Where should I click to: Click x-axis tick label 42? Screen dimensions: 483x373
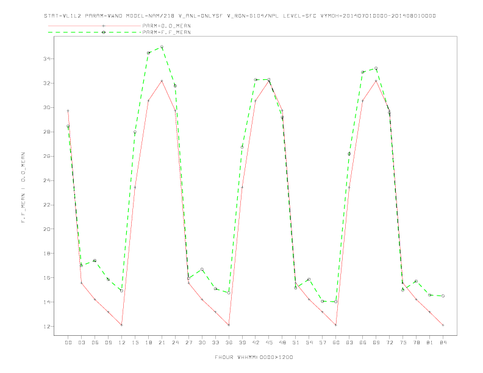coord(256,343)
